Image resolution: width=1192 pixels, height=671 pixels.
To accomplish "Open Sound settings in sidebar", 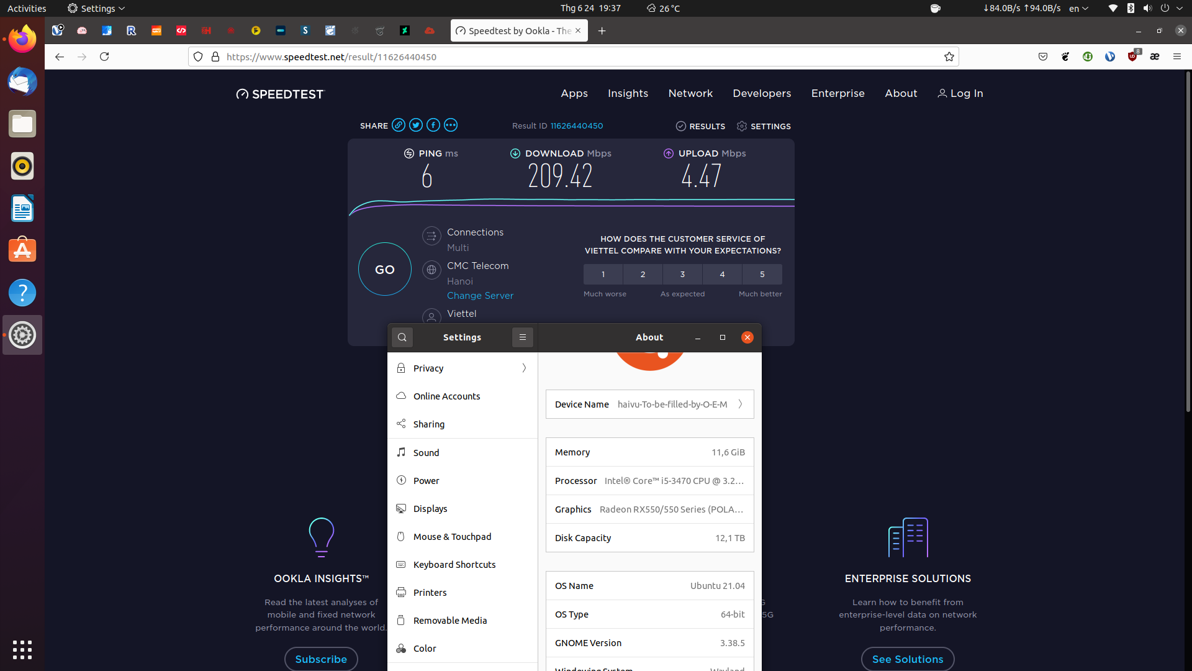I will click(463, 453).
